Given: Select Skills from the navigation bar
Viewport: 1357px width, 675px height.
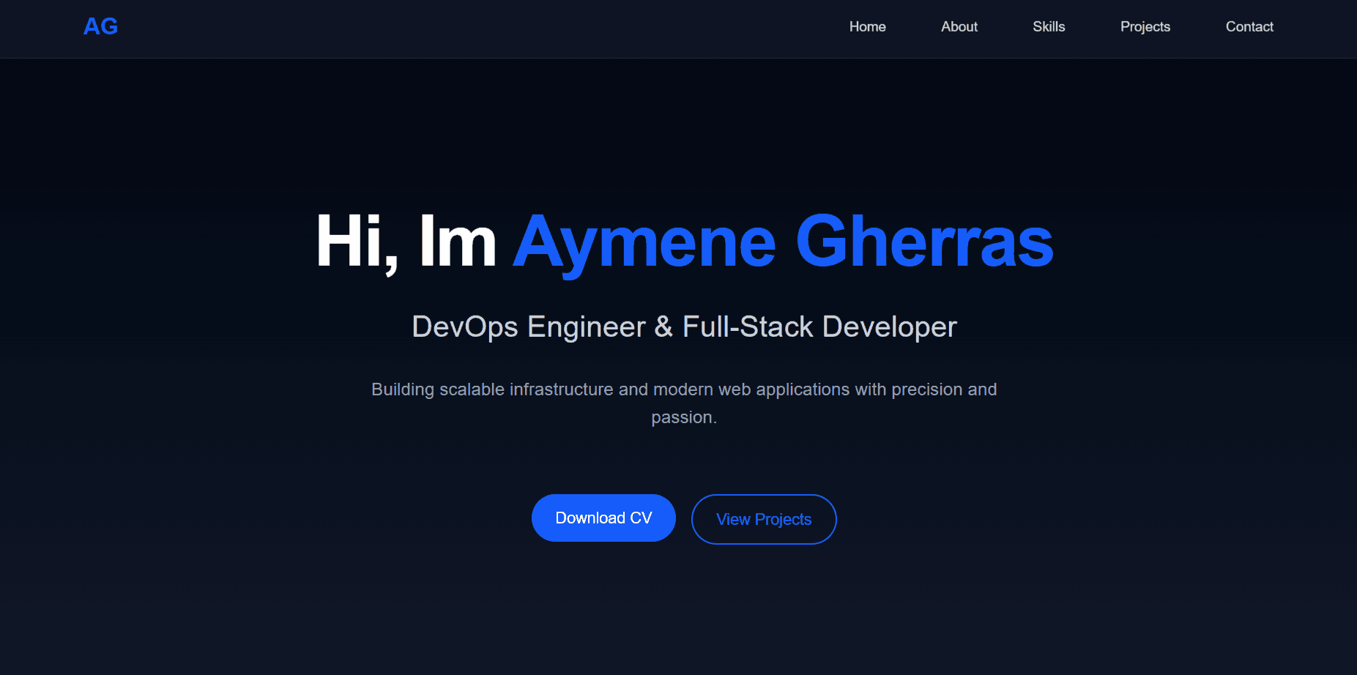Looking at the screenshot, I should 1049,27.
